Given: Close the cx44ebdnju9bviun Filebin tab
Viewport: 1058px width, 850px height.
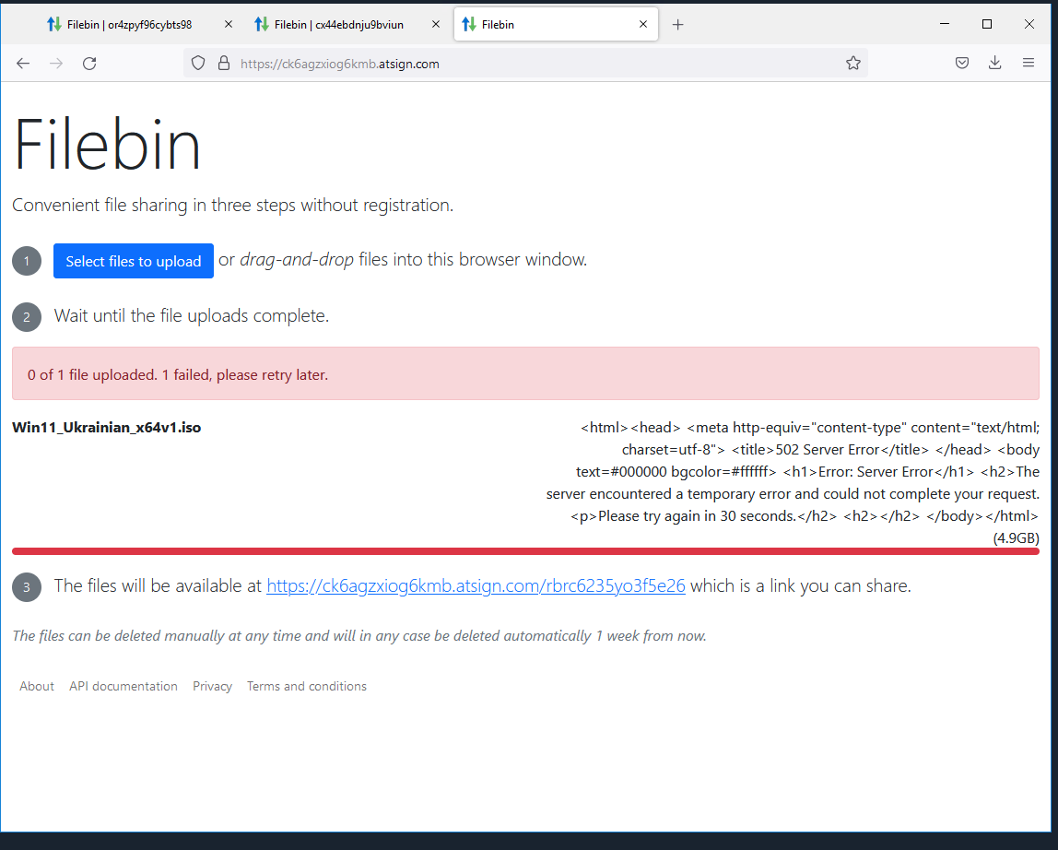Looking at the screenshot, I should click(x=436, y=24).
